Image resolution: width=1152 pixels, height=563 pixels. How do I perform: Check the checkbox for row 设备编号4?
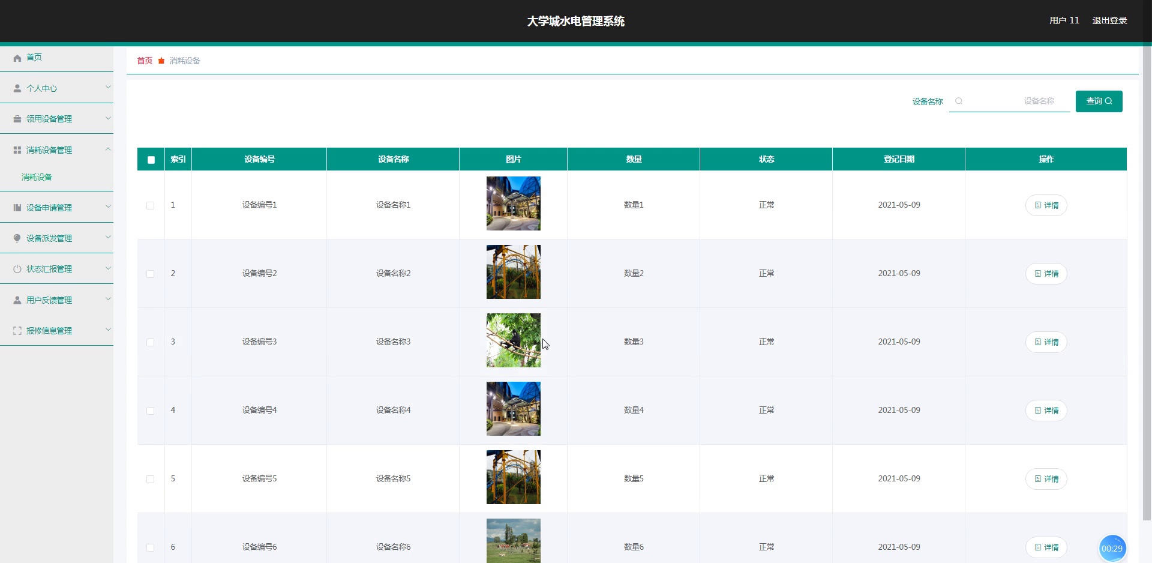pos(151,411)
